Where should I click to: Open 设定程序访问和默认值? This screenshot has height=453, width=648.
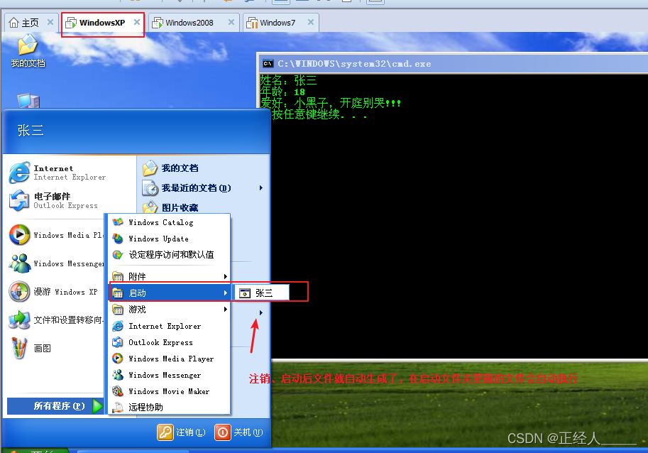click(x=169, y=255)
